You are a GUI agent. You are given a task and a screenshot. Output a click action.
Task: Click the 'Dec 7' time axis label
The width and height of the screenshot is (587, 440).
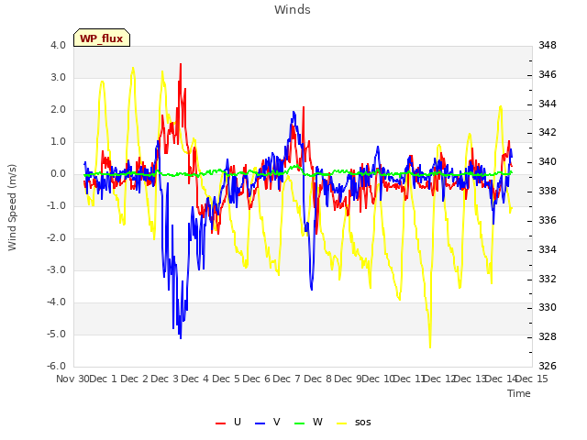pyautogui.click(x=287, y=379)
